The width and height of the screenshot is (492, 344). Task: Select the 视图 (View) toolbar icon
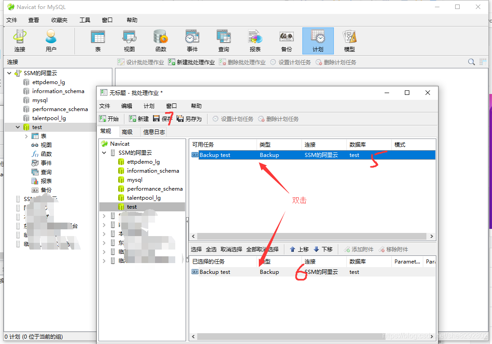click(x=129, y=41)
